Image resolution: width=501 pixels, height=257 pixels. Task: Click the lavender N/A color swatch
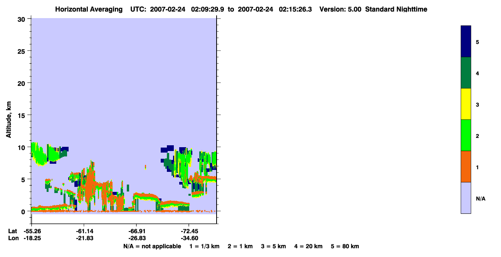[x=466, y=198]
